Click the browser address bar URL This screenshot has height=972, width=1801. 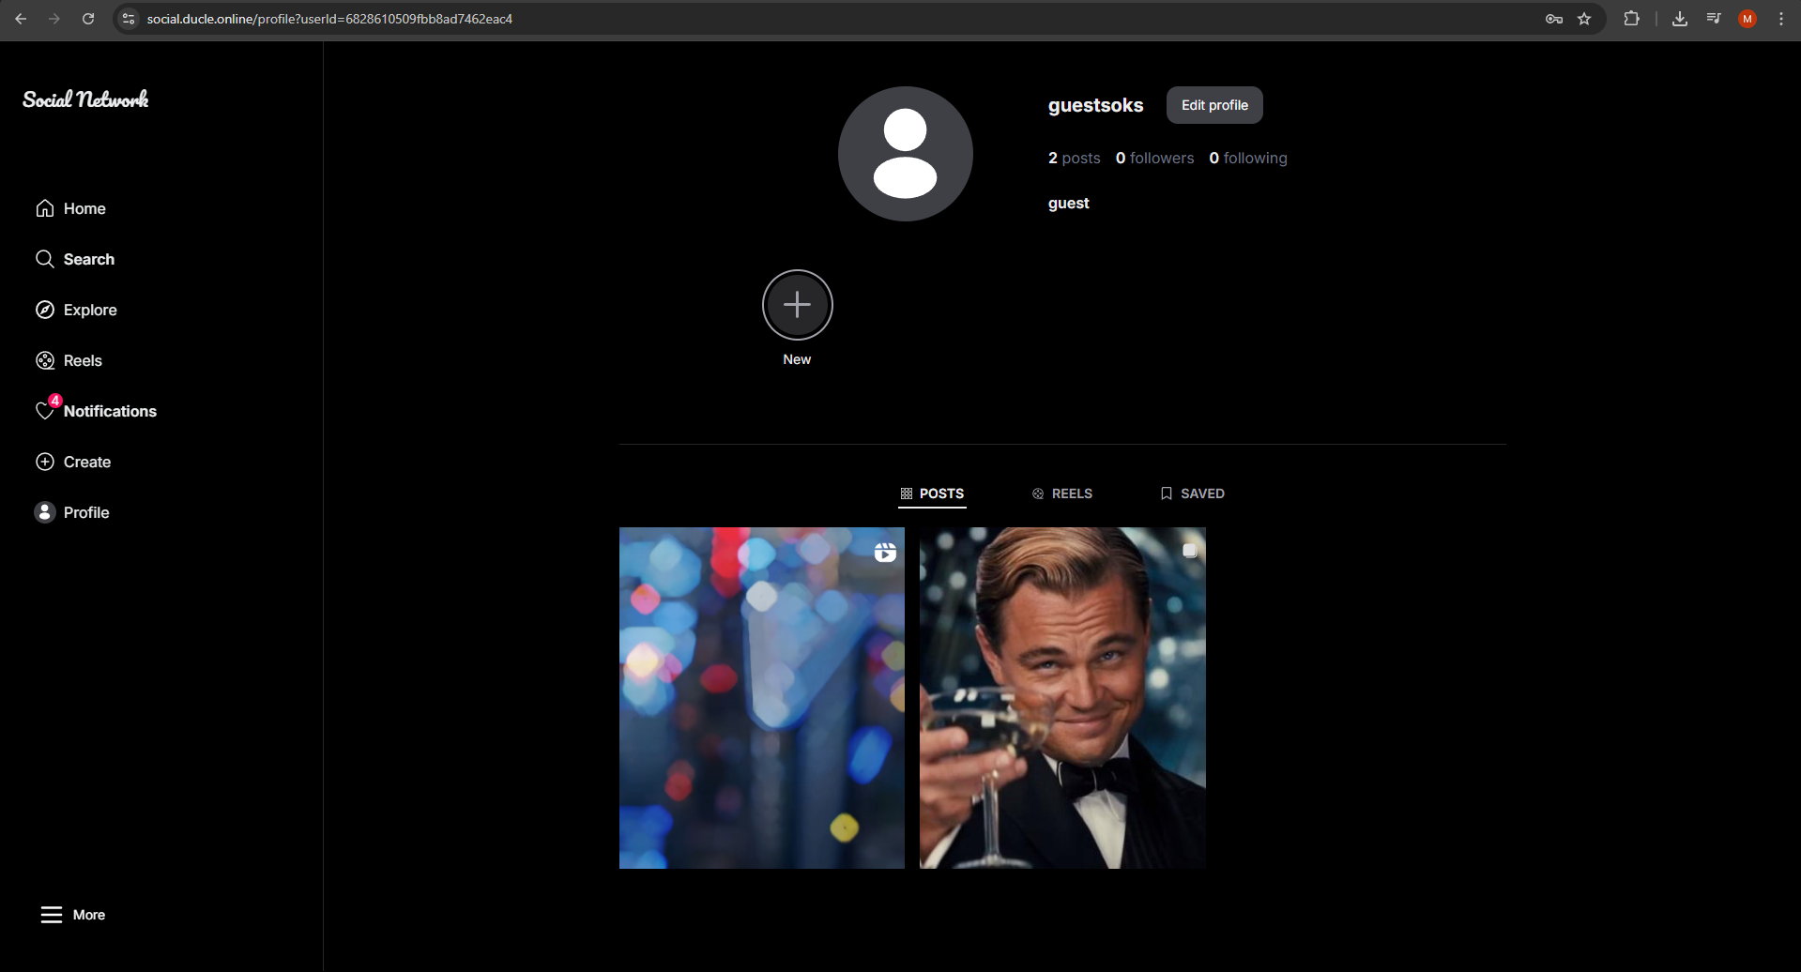click(x=329, y=19)
